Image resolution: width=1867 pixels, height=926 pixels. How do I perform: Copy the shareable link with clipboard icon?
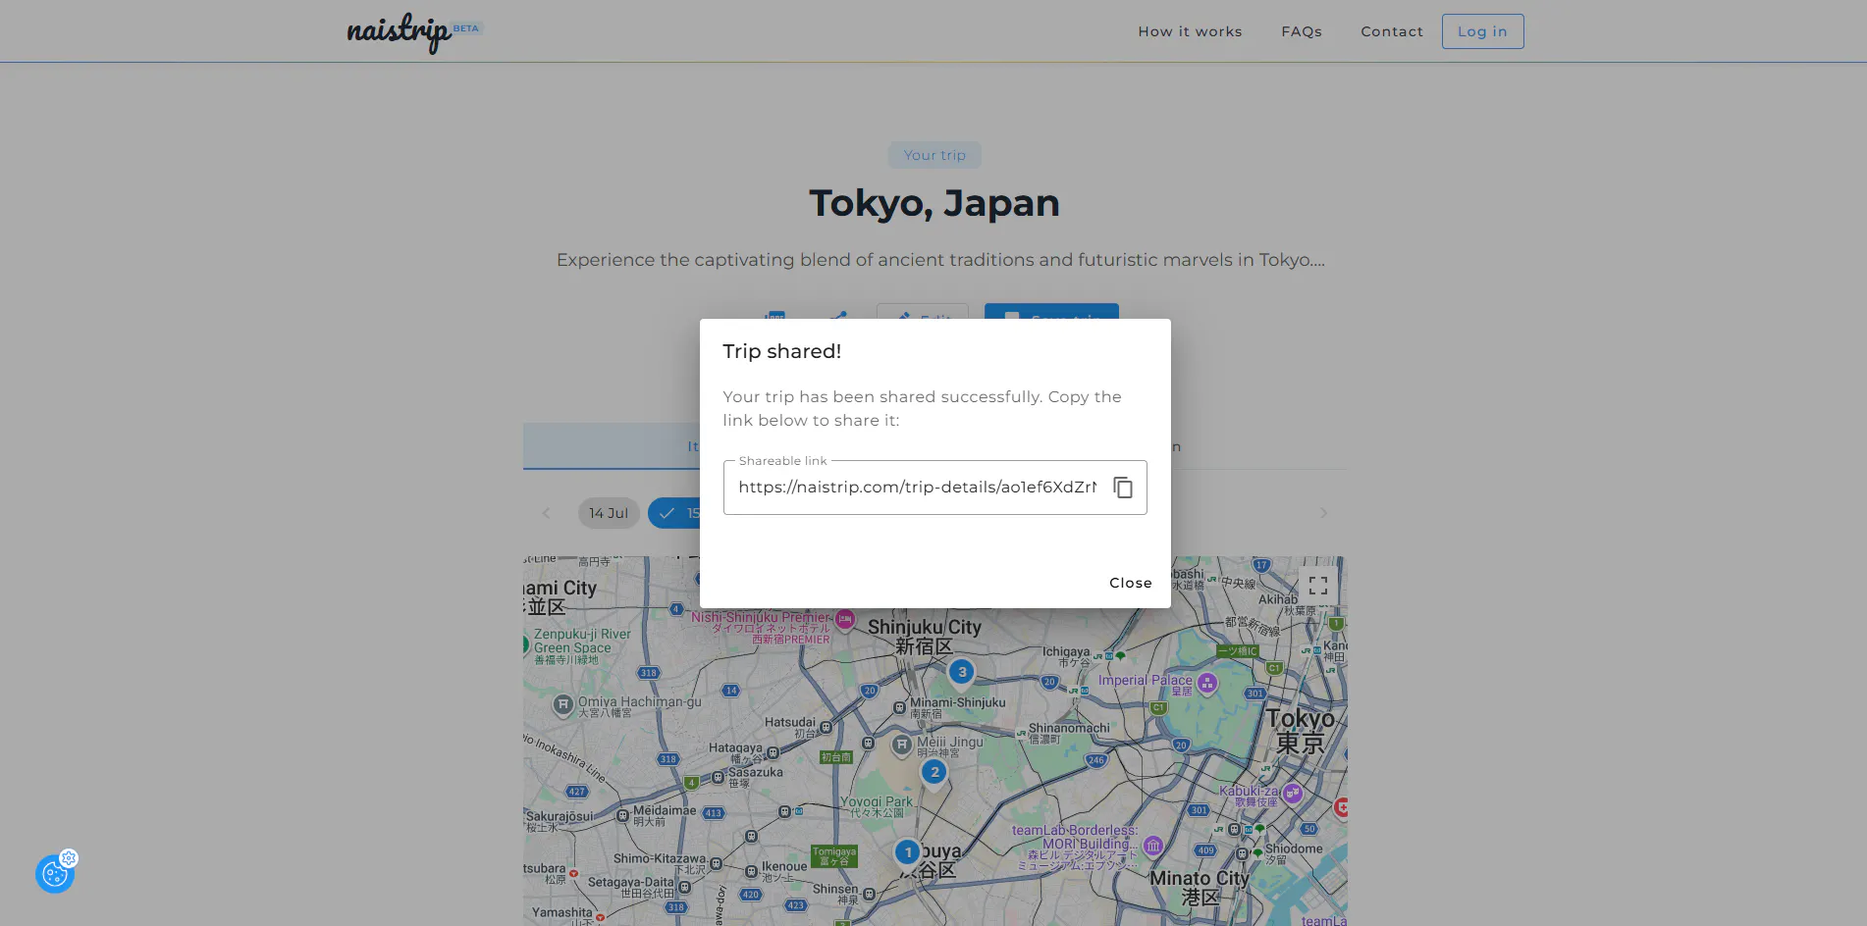coord(1123,488)
